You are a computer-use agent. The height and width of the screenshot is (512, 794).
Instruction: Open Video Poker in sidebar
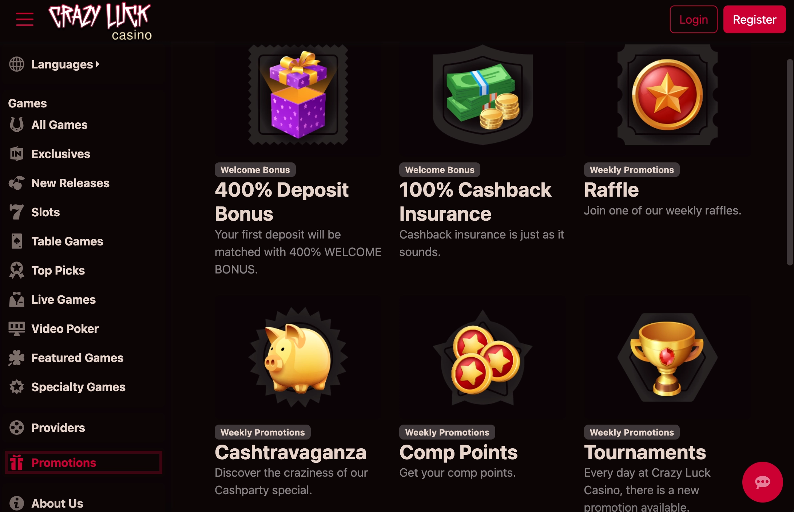tap(65, 328)
